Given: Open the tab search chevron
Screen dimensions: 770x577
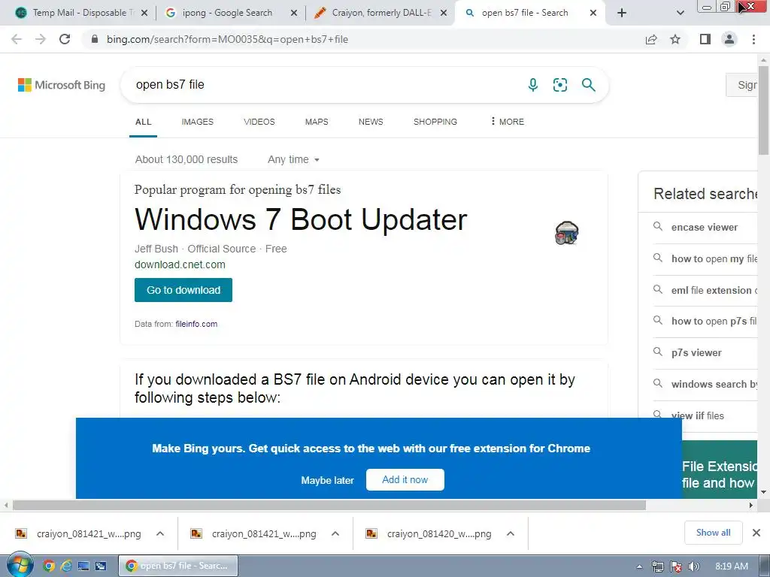Looking at the screenshot, I should [680, 13].
